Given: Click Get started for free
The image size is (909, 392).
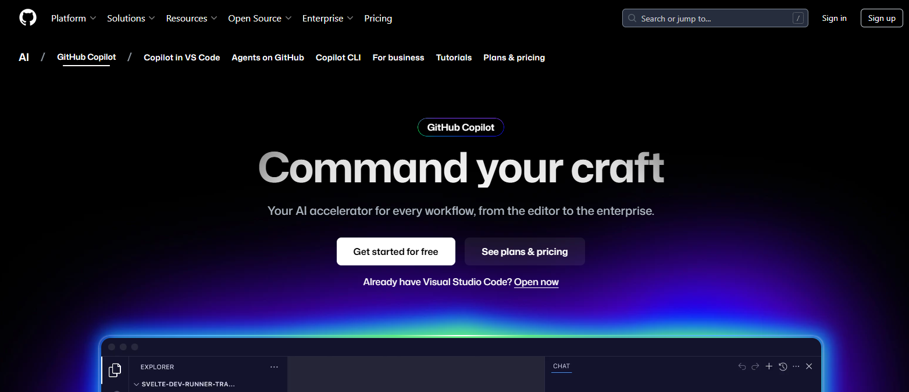Looking at the screenshot, I should [x=396, y=251].
